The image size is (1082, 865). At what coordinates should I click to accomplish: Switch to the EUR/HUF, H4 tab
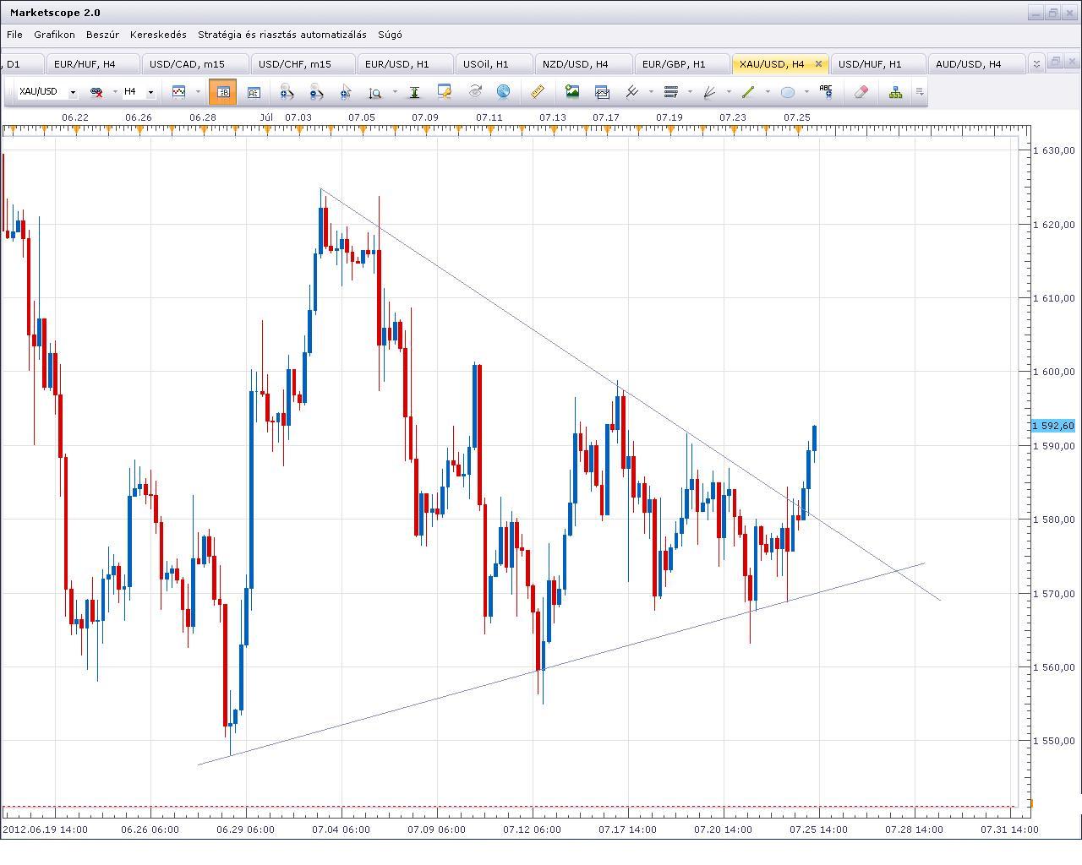tap(91, 64)
